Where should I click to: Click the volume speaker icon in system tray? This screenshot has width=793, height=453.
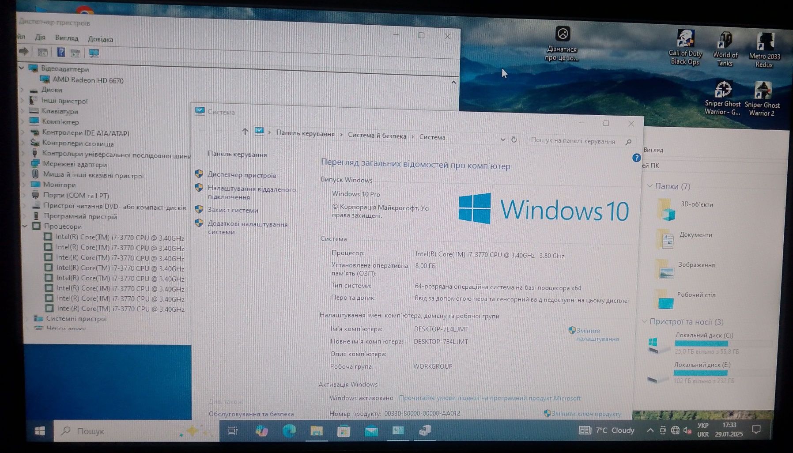pyautogui.click(x=687, y=430)
